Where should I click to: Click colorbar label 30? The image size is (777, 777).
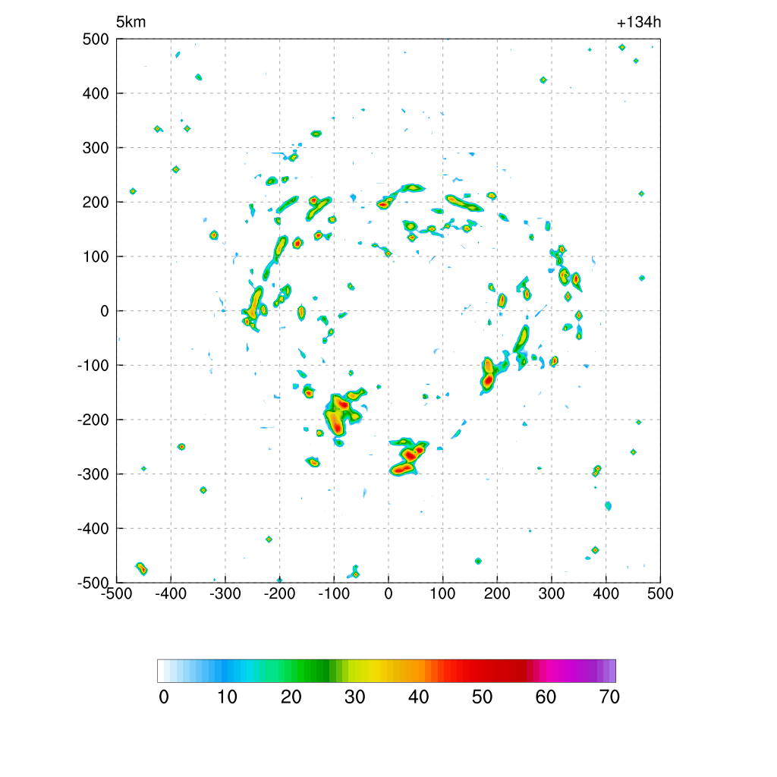[355, 697]
